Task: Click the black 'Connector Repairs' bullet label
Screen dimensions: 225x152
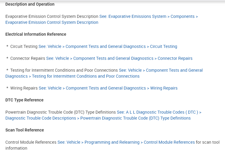Action: point(27,58)
